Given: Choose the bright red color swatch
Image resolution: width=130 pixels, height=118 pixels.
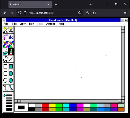Looking at the screenshot, I should click(x=46, y=105).
